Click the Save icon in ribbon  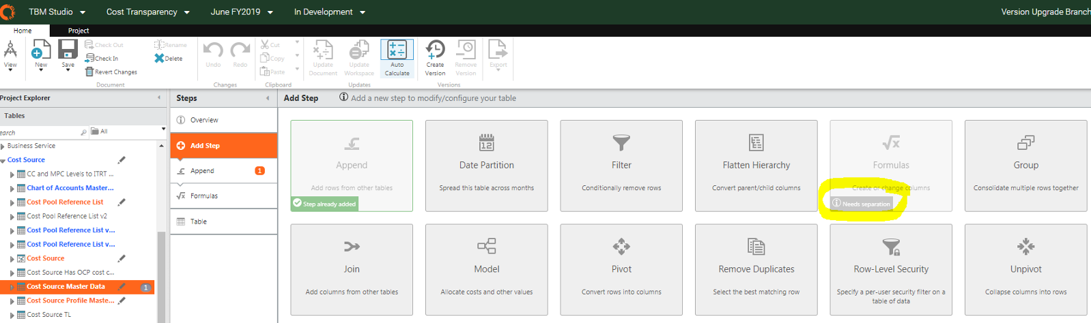pos(68,50)
